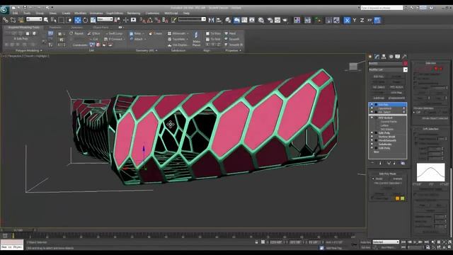Select the Model radio in Edit Poly Mode

click(x=373, y=178)
